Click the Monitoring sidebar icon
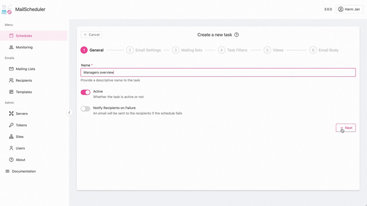Screen dimensions: 367x206 [11, 47]
